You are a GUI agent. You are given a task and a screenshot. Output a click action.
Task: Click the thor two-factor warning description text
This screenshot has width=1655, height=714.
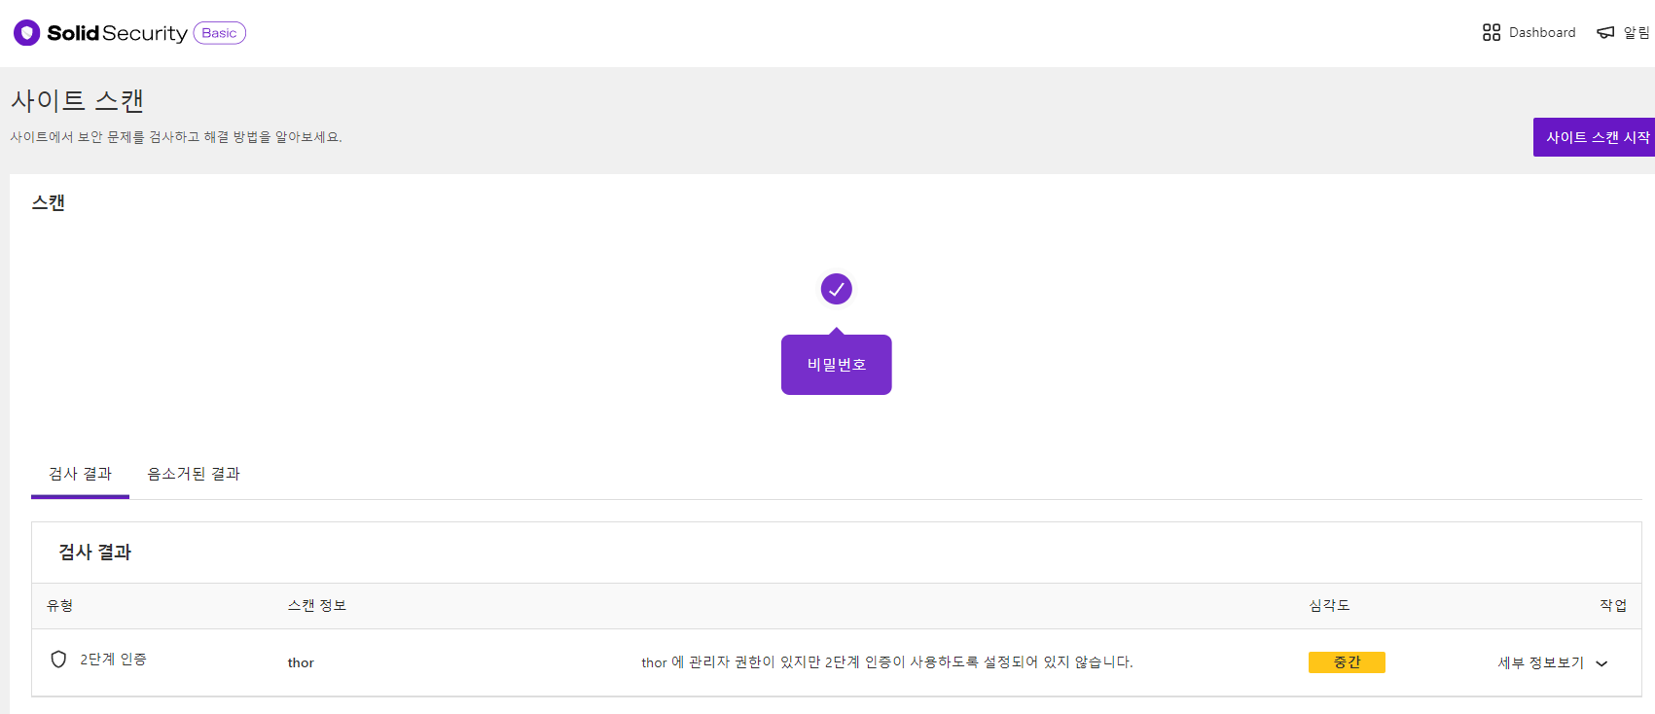887,662
